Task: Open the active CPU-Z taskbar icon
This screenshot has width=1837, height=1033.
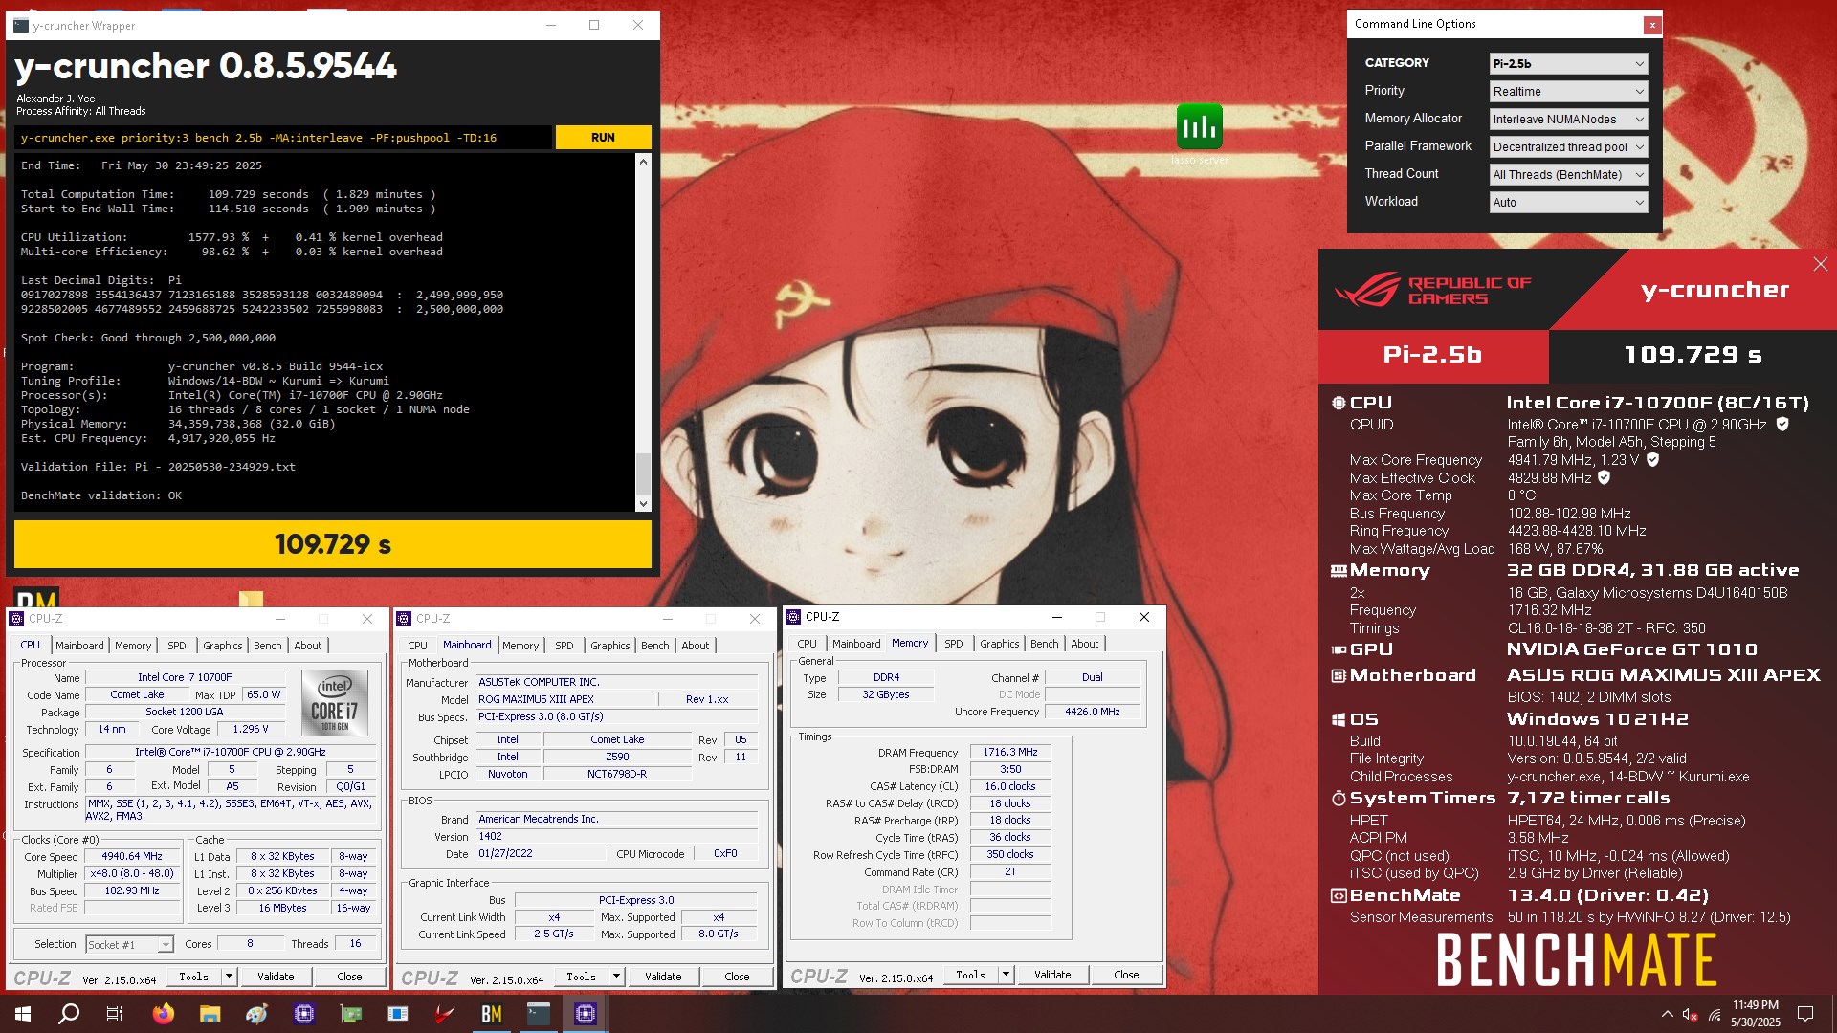Action: [585, 1014]
